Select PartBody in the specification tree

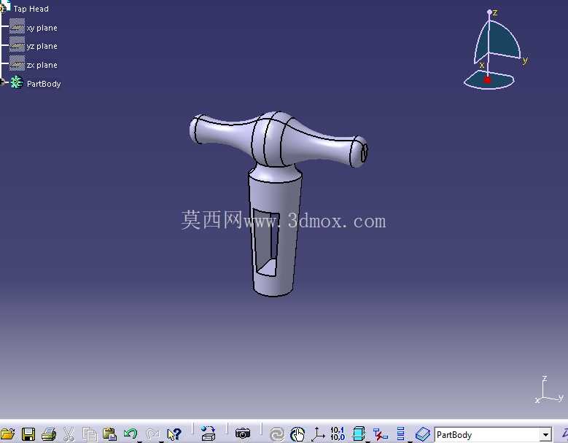(x=44, y=84)
